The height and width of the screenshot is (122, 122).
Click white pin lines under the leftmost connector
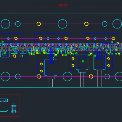click(51, 83)
